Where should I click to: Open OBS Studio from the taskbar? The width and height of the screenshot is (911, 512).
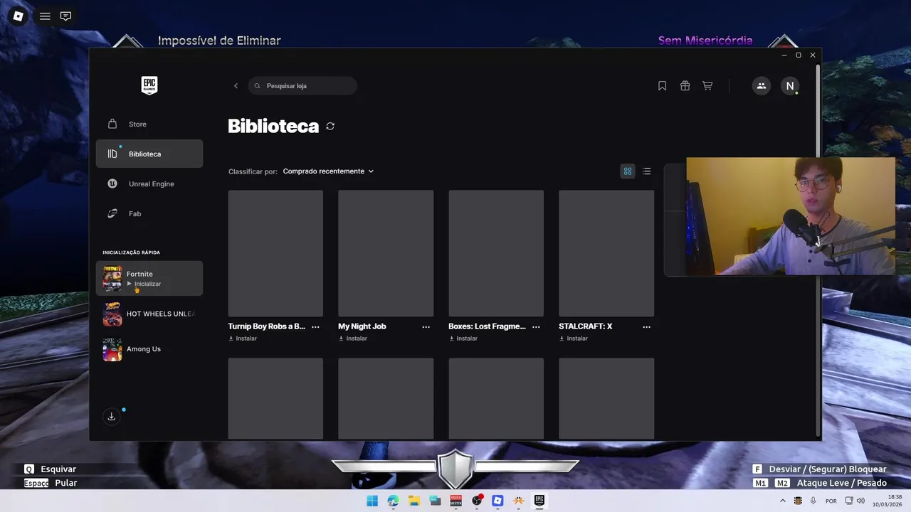pyautogui.click(x=477, y=501)
